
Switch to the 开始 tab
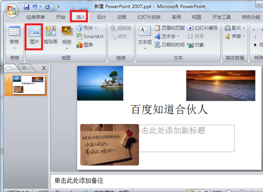tap(60, 17)
